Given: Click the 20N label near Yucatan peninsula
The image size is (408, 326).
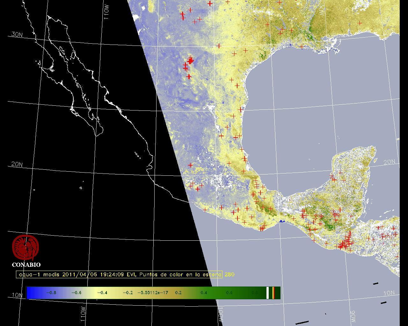Looking at the screenshot, I should (389, 162).
